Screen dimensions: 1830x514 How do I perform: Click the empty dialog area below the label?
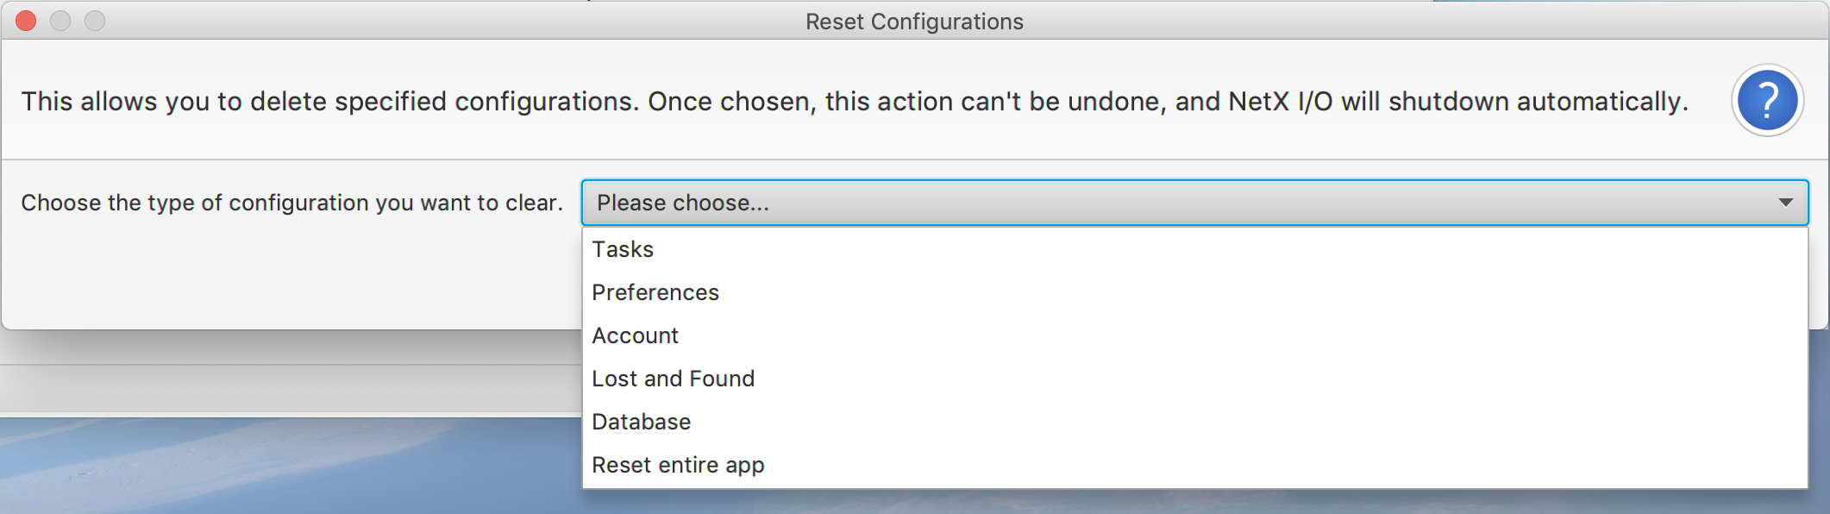(x=291, y=276)
